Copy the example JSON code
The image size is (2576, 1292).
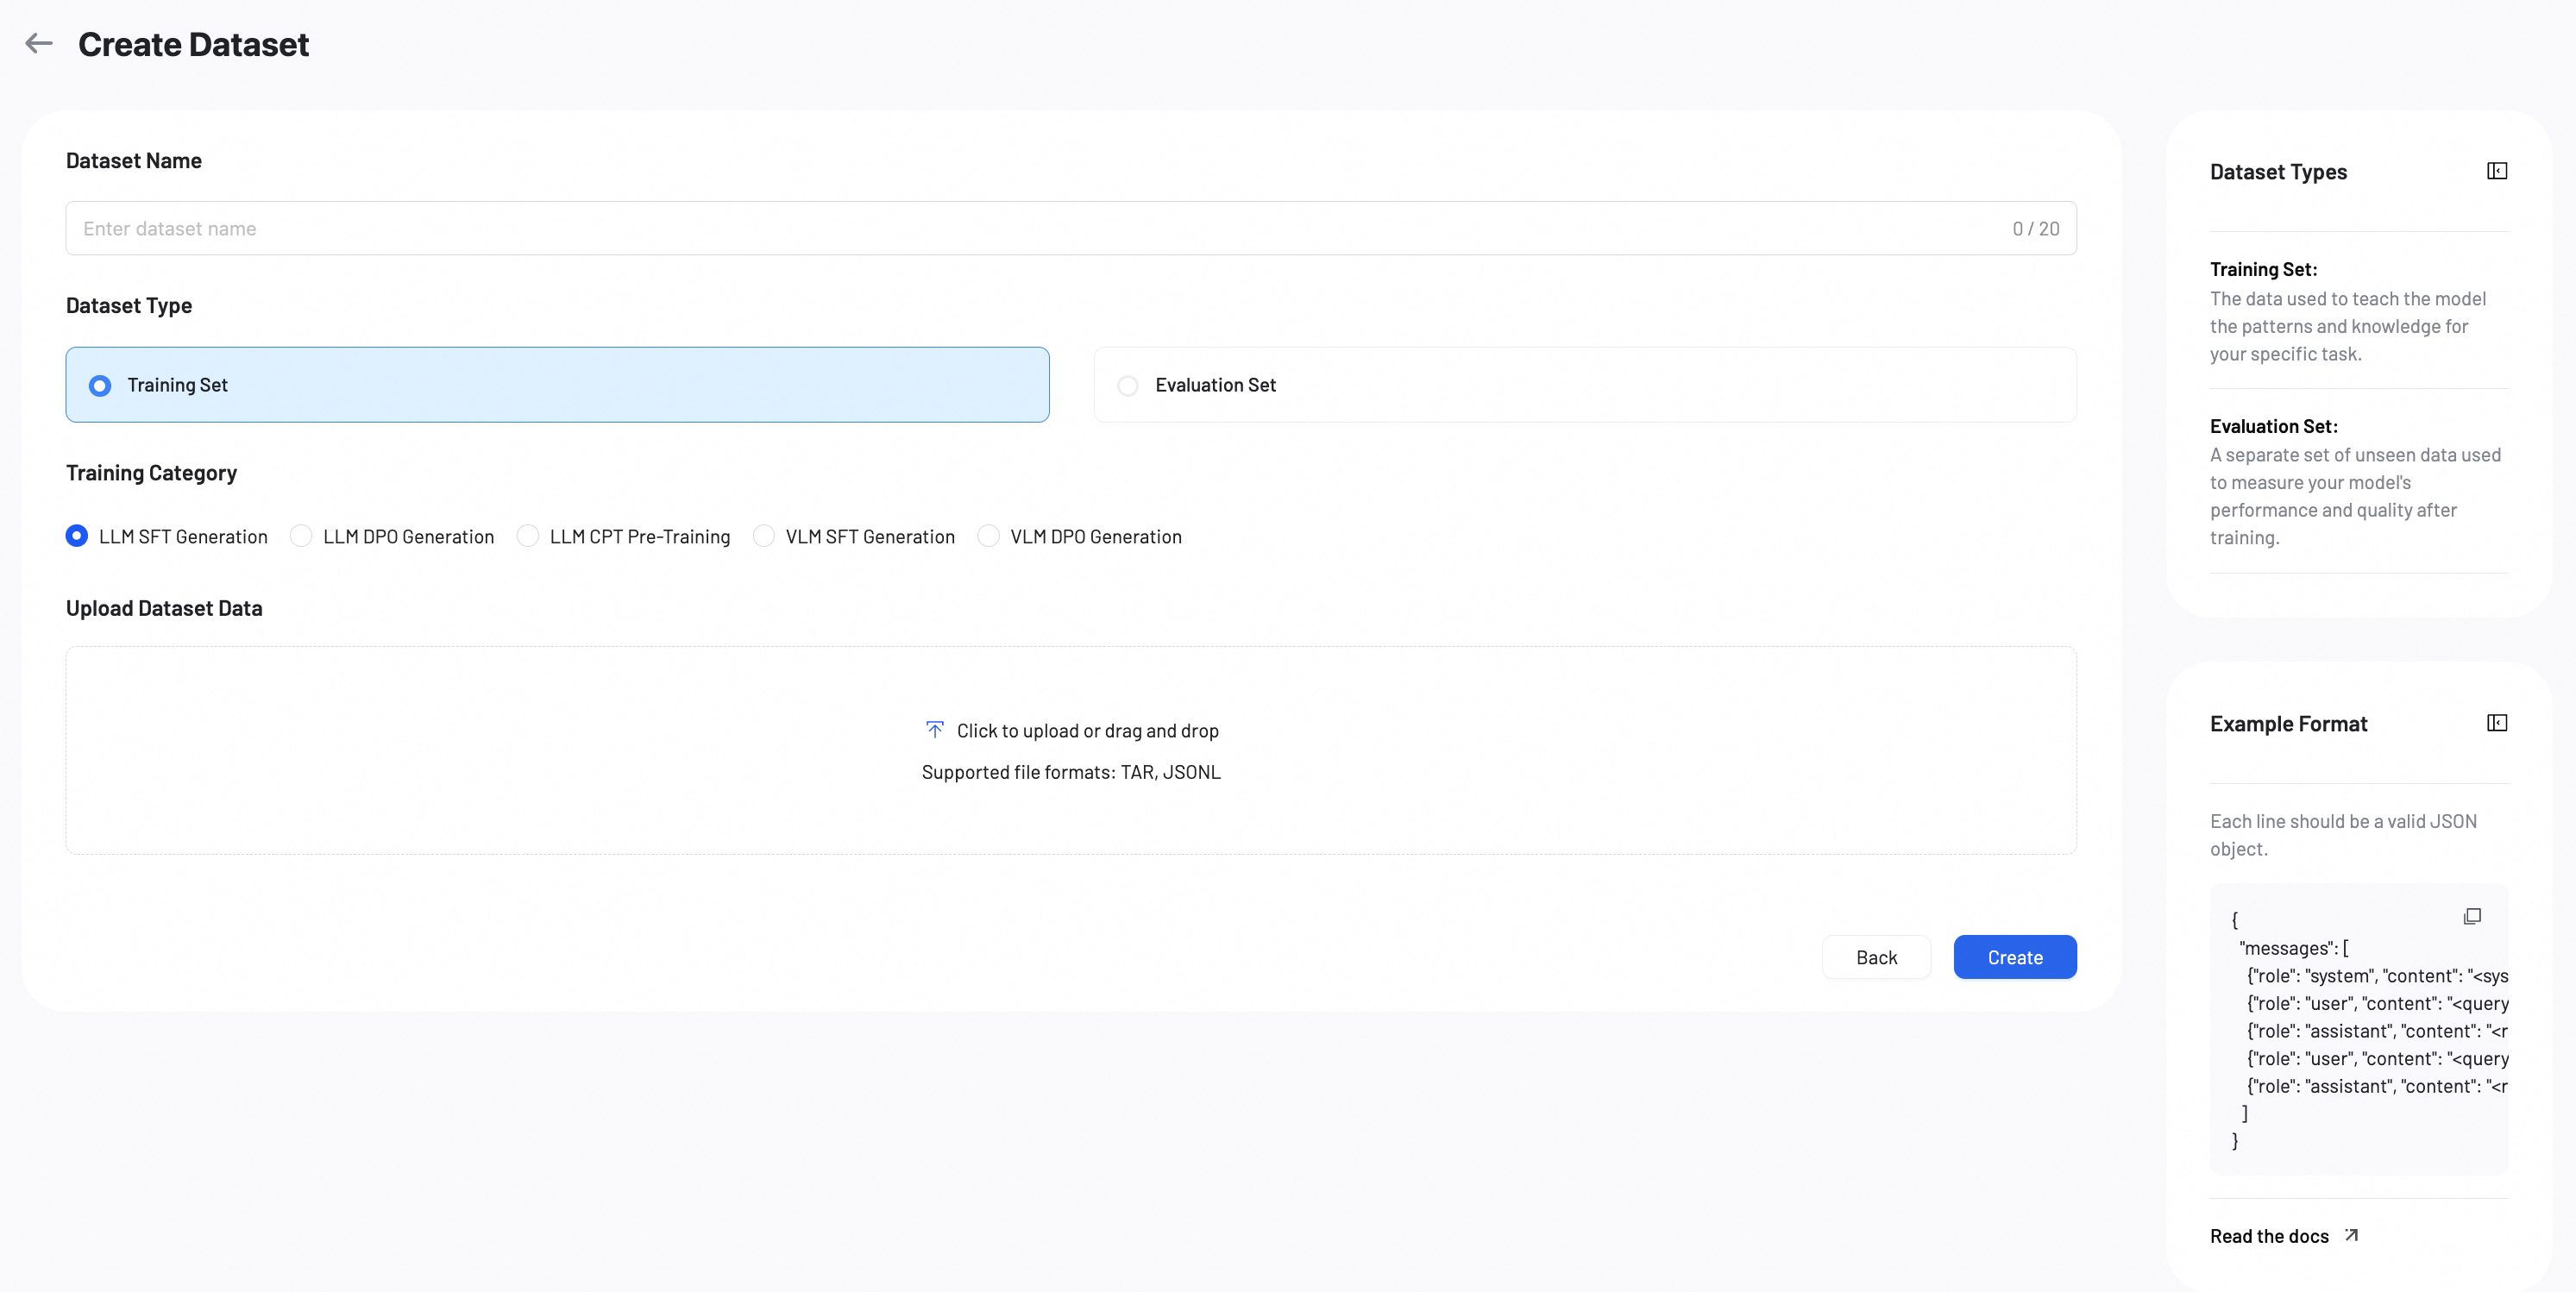point(2472,916)
